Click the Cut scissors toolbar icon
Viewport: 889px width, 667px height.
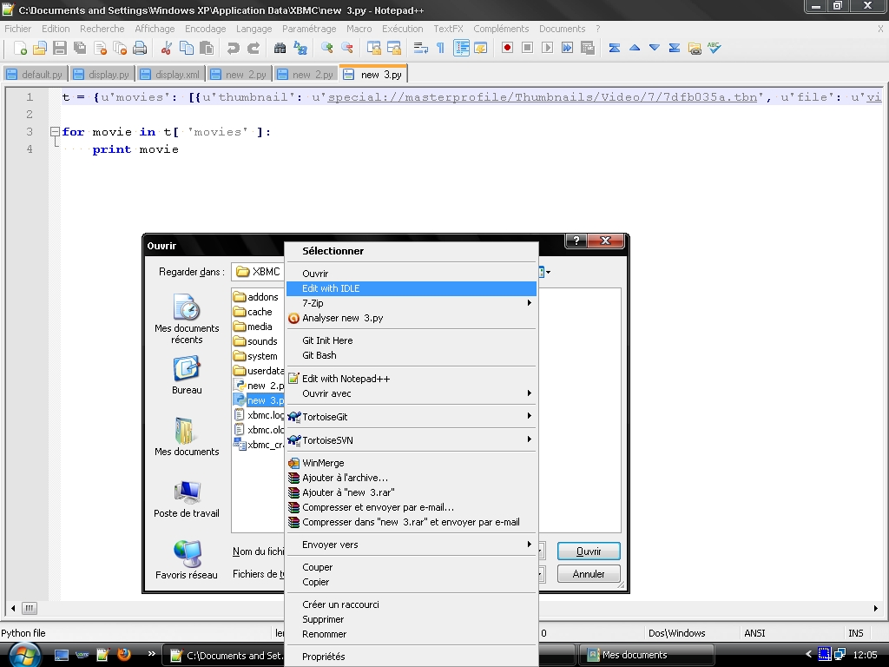(166, 49)
